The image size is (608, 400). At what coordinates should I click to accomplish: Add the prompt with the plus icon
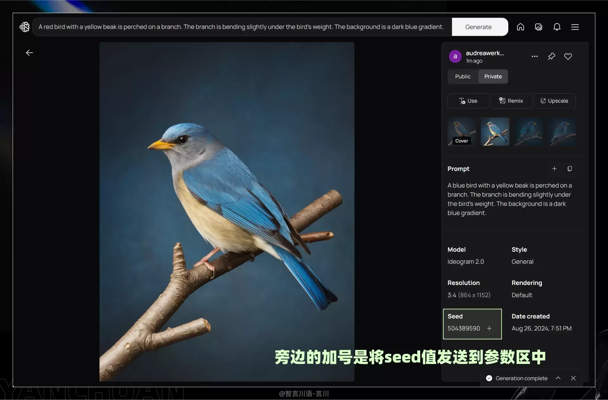pyautogui.click(x=554, y=169)
